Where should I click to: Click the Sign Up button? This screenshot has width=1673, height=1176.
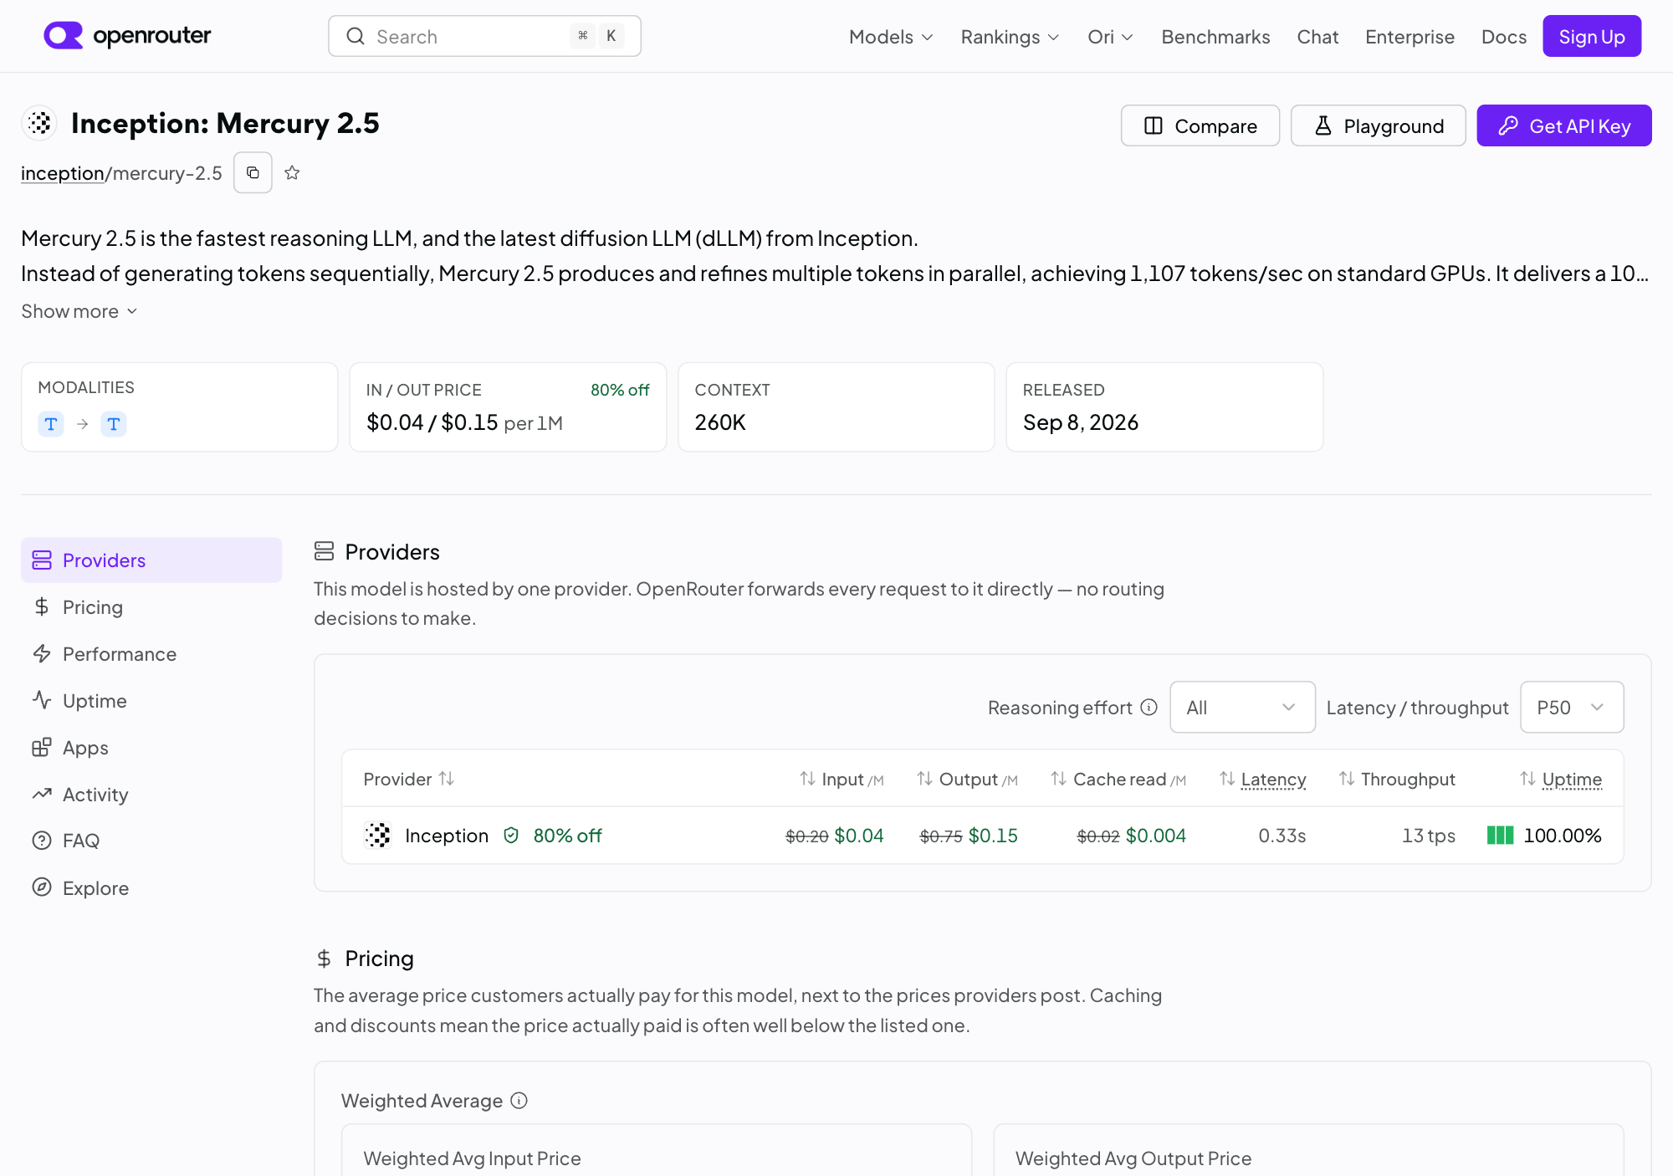click(1592, 36)
